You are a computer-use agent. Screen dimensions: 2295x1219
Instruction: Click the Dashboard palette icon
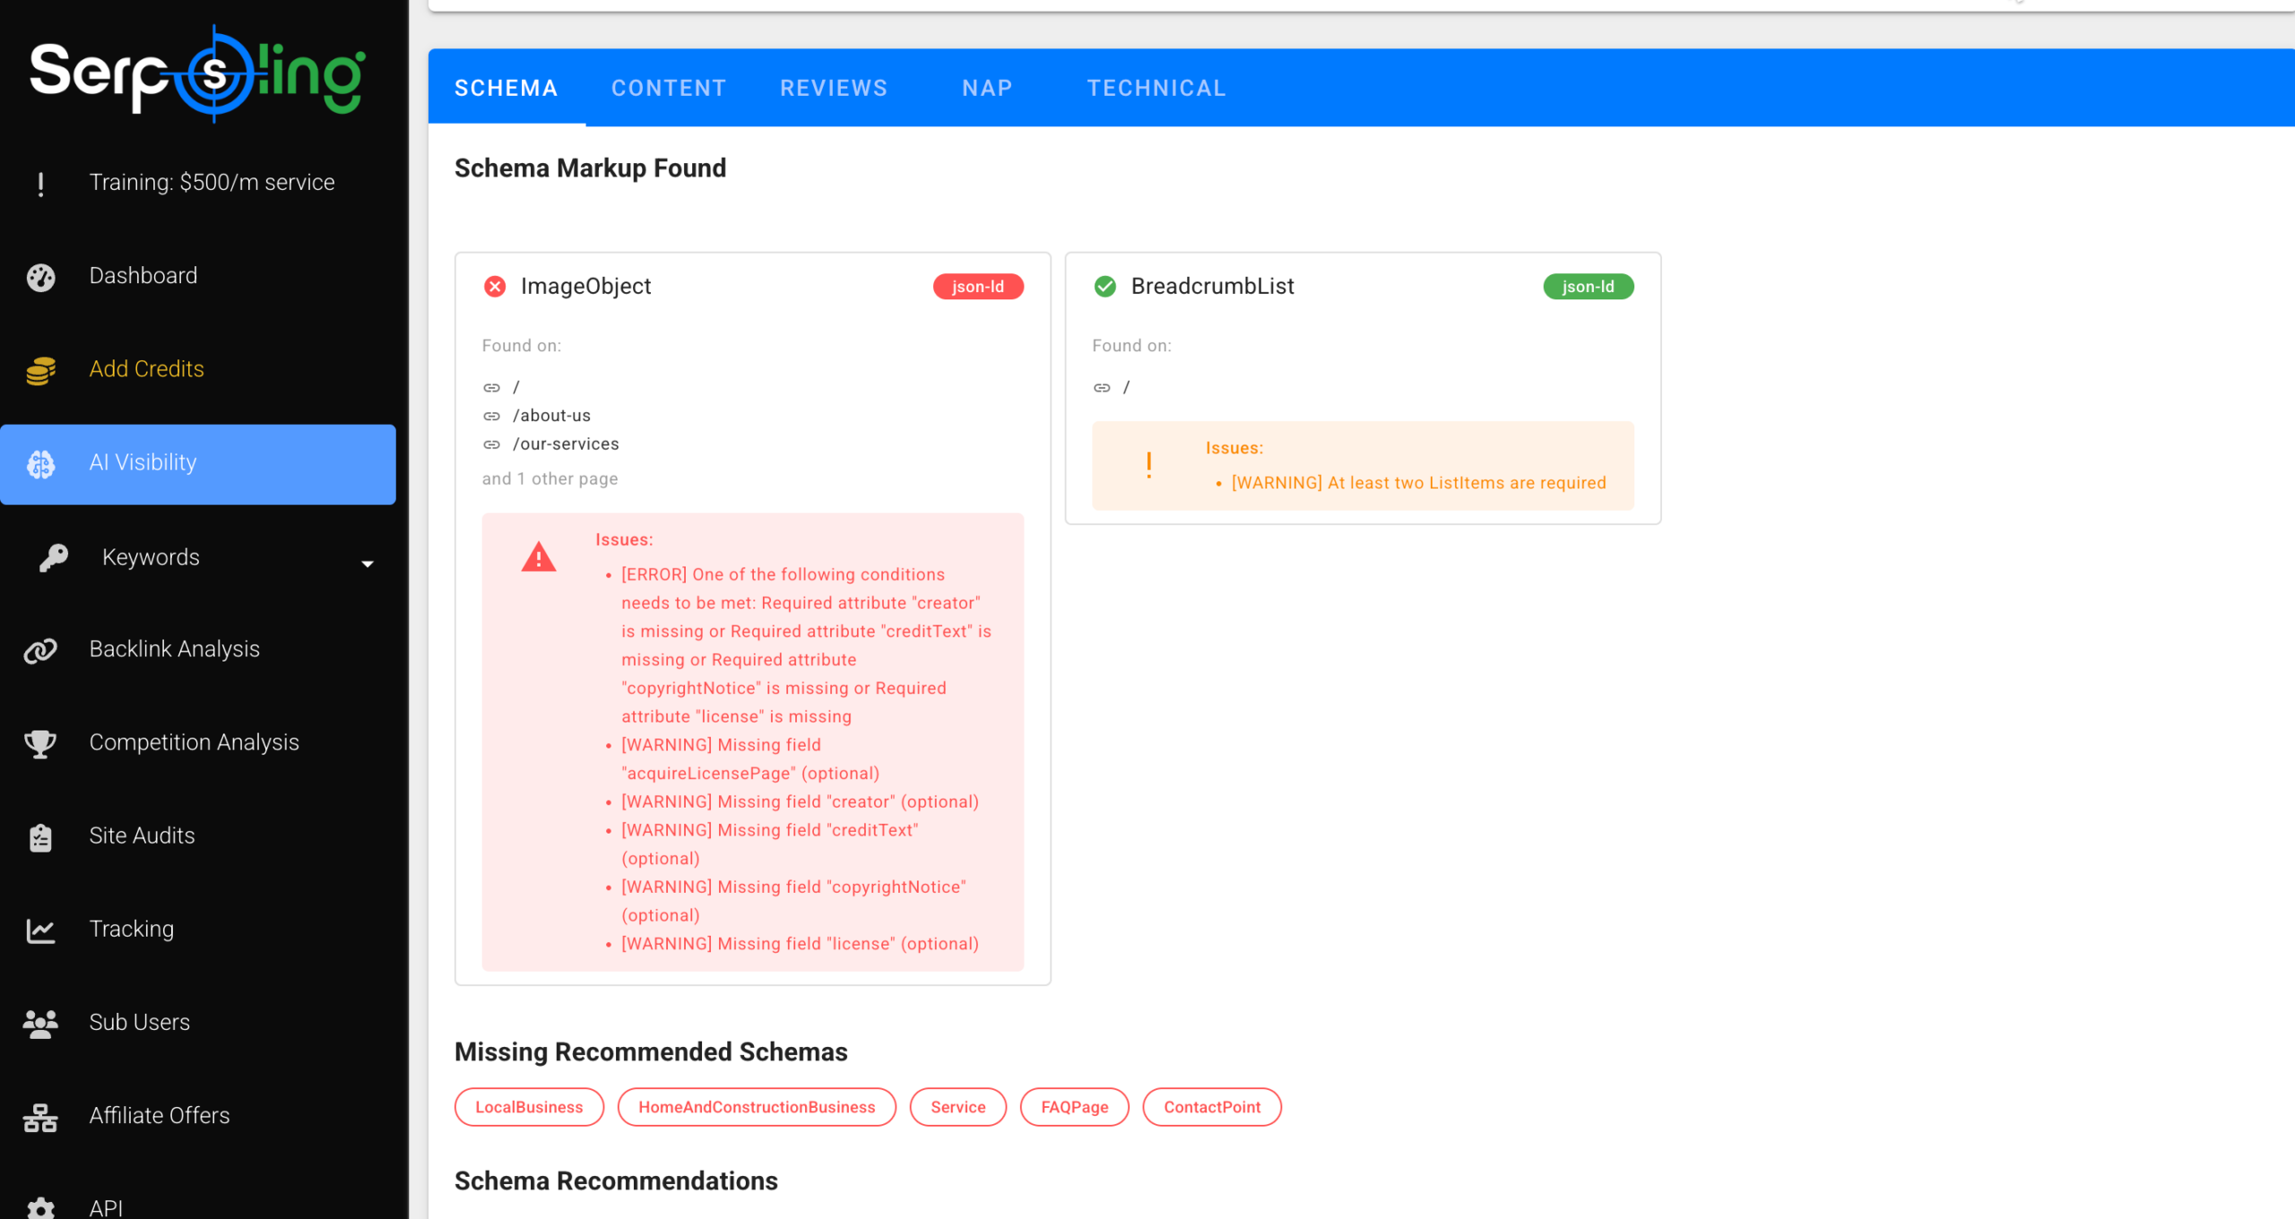pos(40,277)
